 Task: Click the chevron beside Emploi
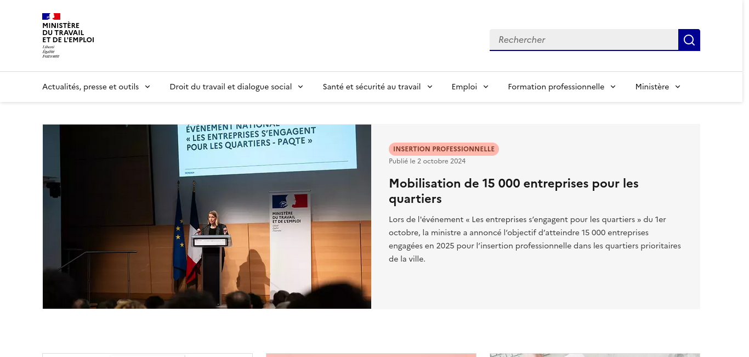tap(486, 87)
